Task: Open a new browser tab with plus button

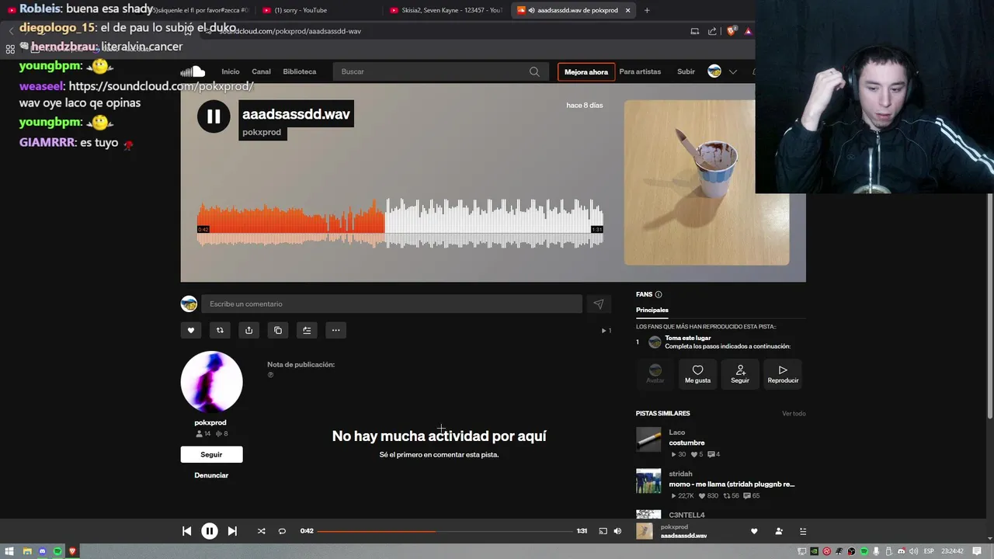Action: pos(647,10)
